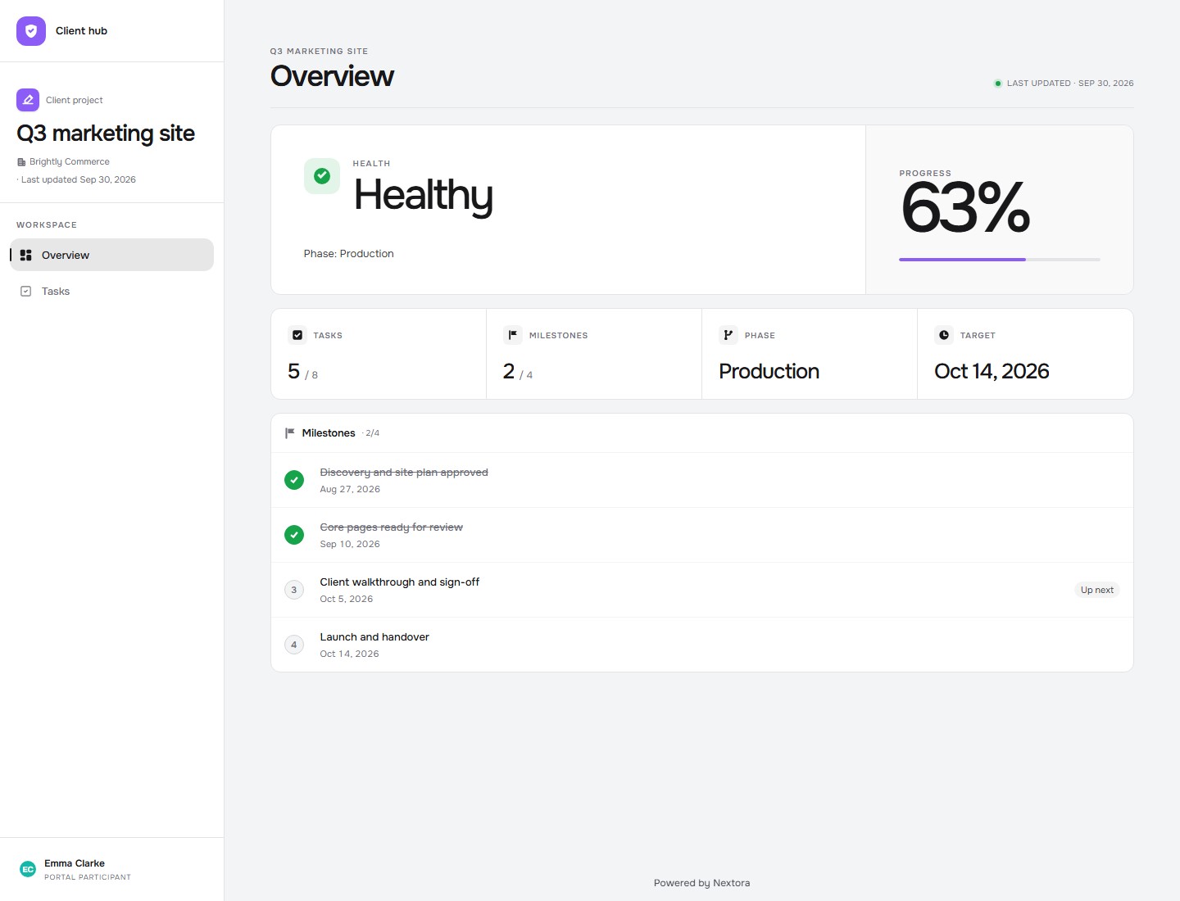Click the step 3 circle for Client walkthrough
Image resolution: width=1180 pixels, height=901 pixels.
click(x=294, y=590)
